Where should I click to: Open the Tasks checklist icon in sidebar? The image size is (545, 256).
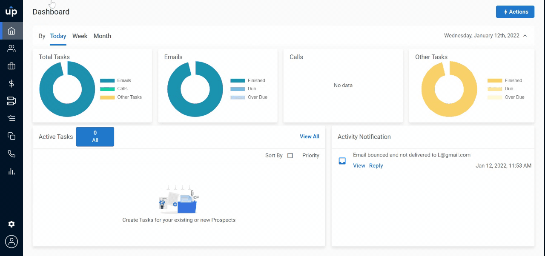11,118
